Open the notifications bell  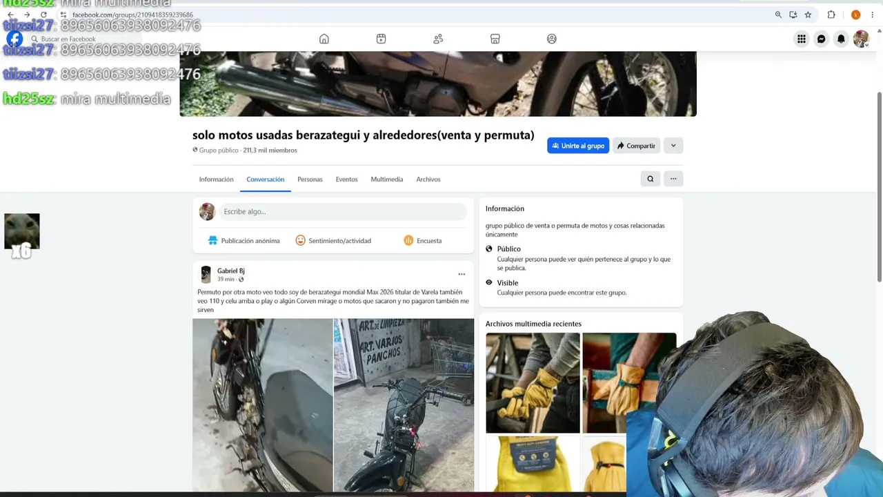tap(841, 39)
